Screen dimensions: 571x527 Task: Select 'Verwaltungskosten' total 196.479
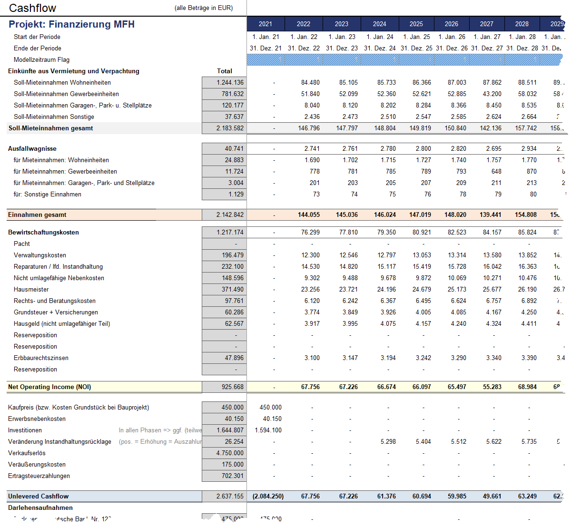(224, 255)
